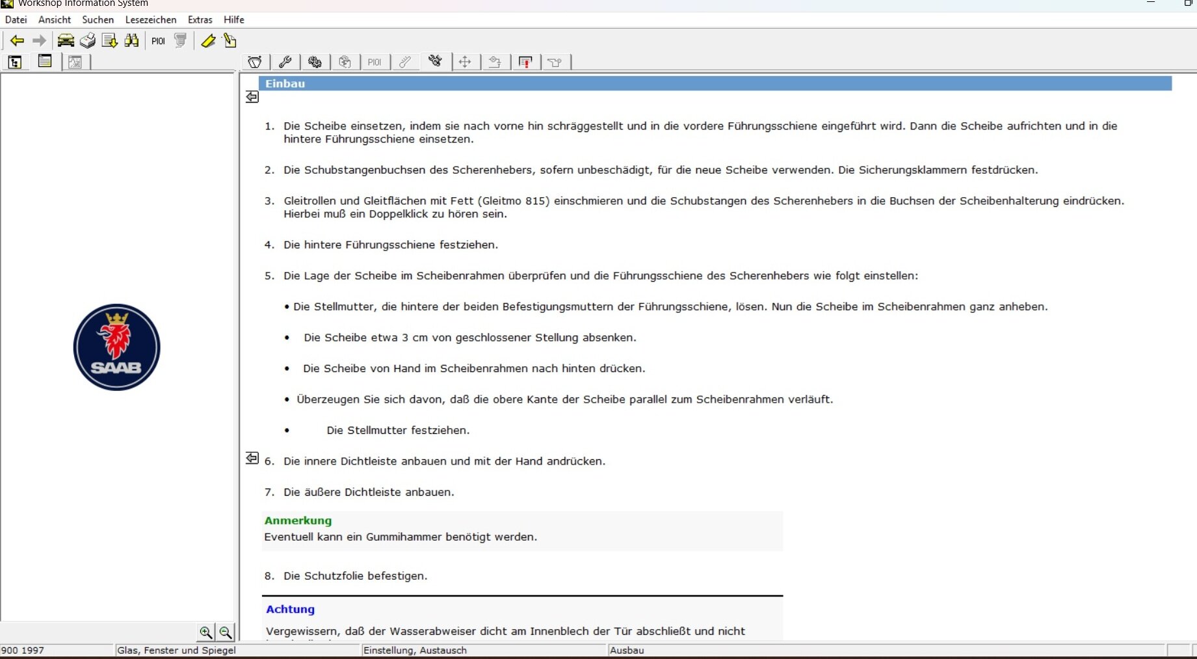Click the yellow back arrow button
The width and height of the screenshot is (1197, 659).
tap(17, 41)
